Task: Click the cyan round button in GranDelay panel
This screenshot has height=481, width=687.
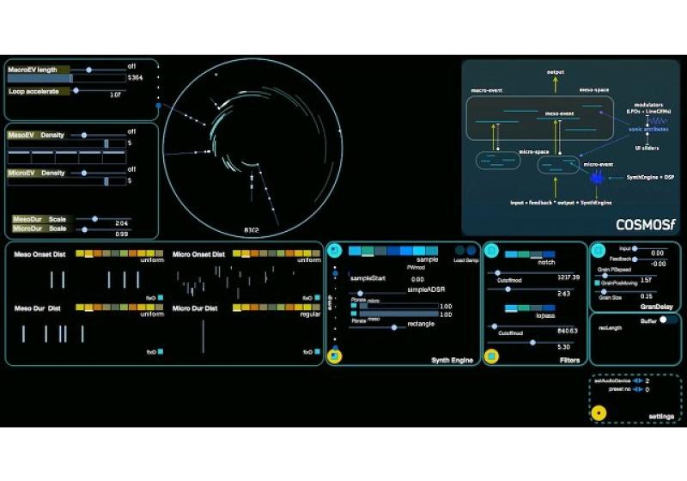Action: pos(598,251)
